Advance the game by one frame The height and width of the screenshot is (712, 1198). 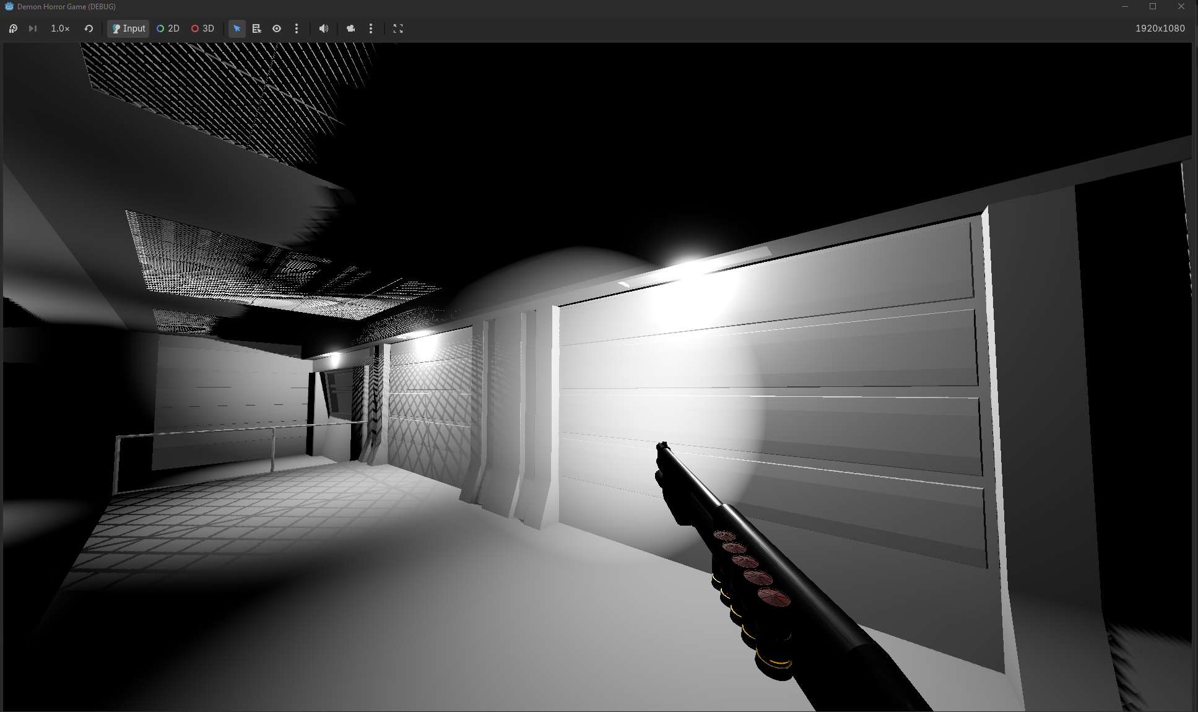pyautogui.click(x=33, y=28)
